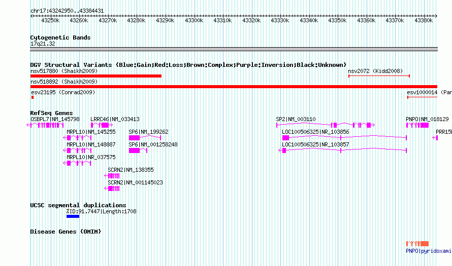Select the gray 17q21.32 cytogenetic band bar

tap(234, 49)
